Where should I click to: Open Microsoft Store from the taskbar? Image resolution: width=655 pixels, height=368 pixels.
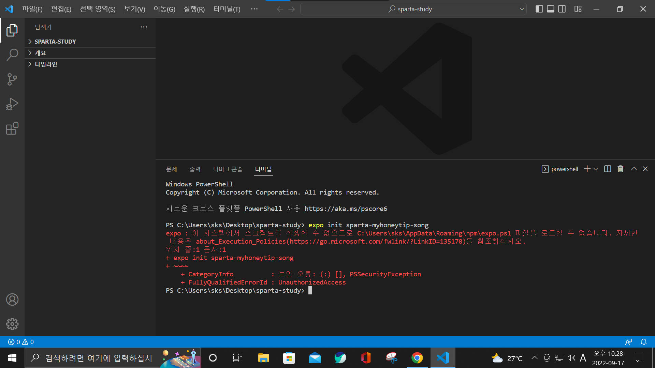289,358
